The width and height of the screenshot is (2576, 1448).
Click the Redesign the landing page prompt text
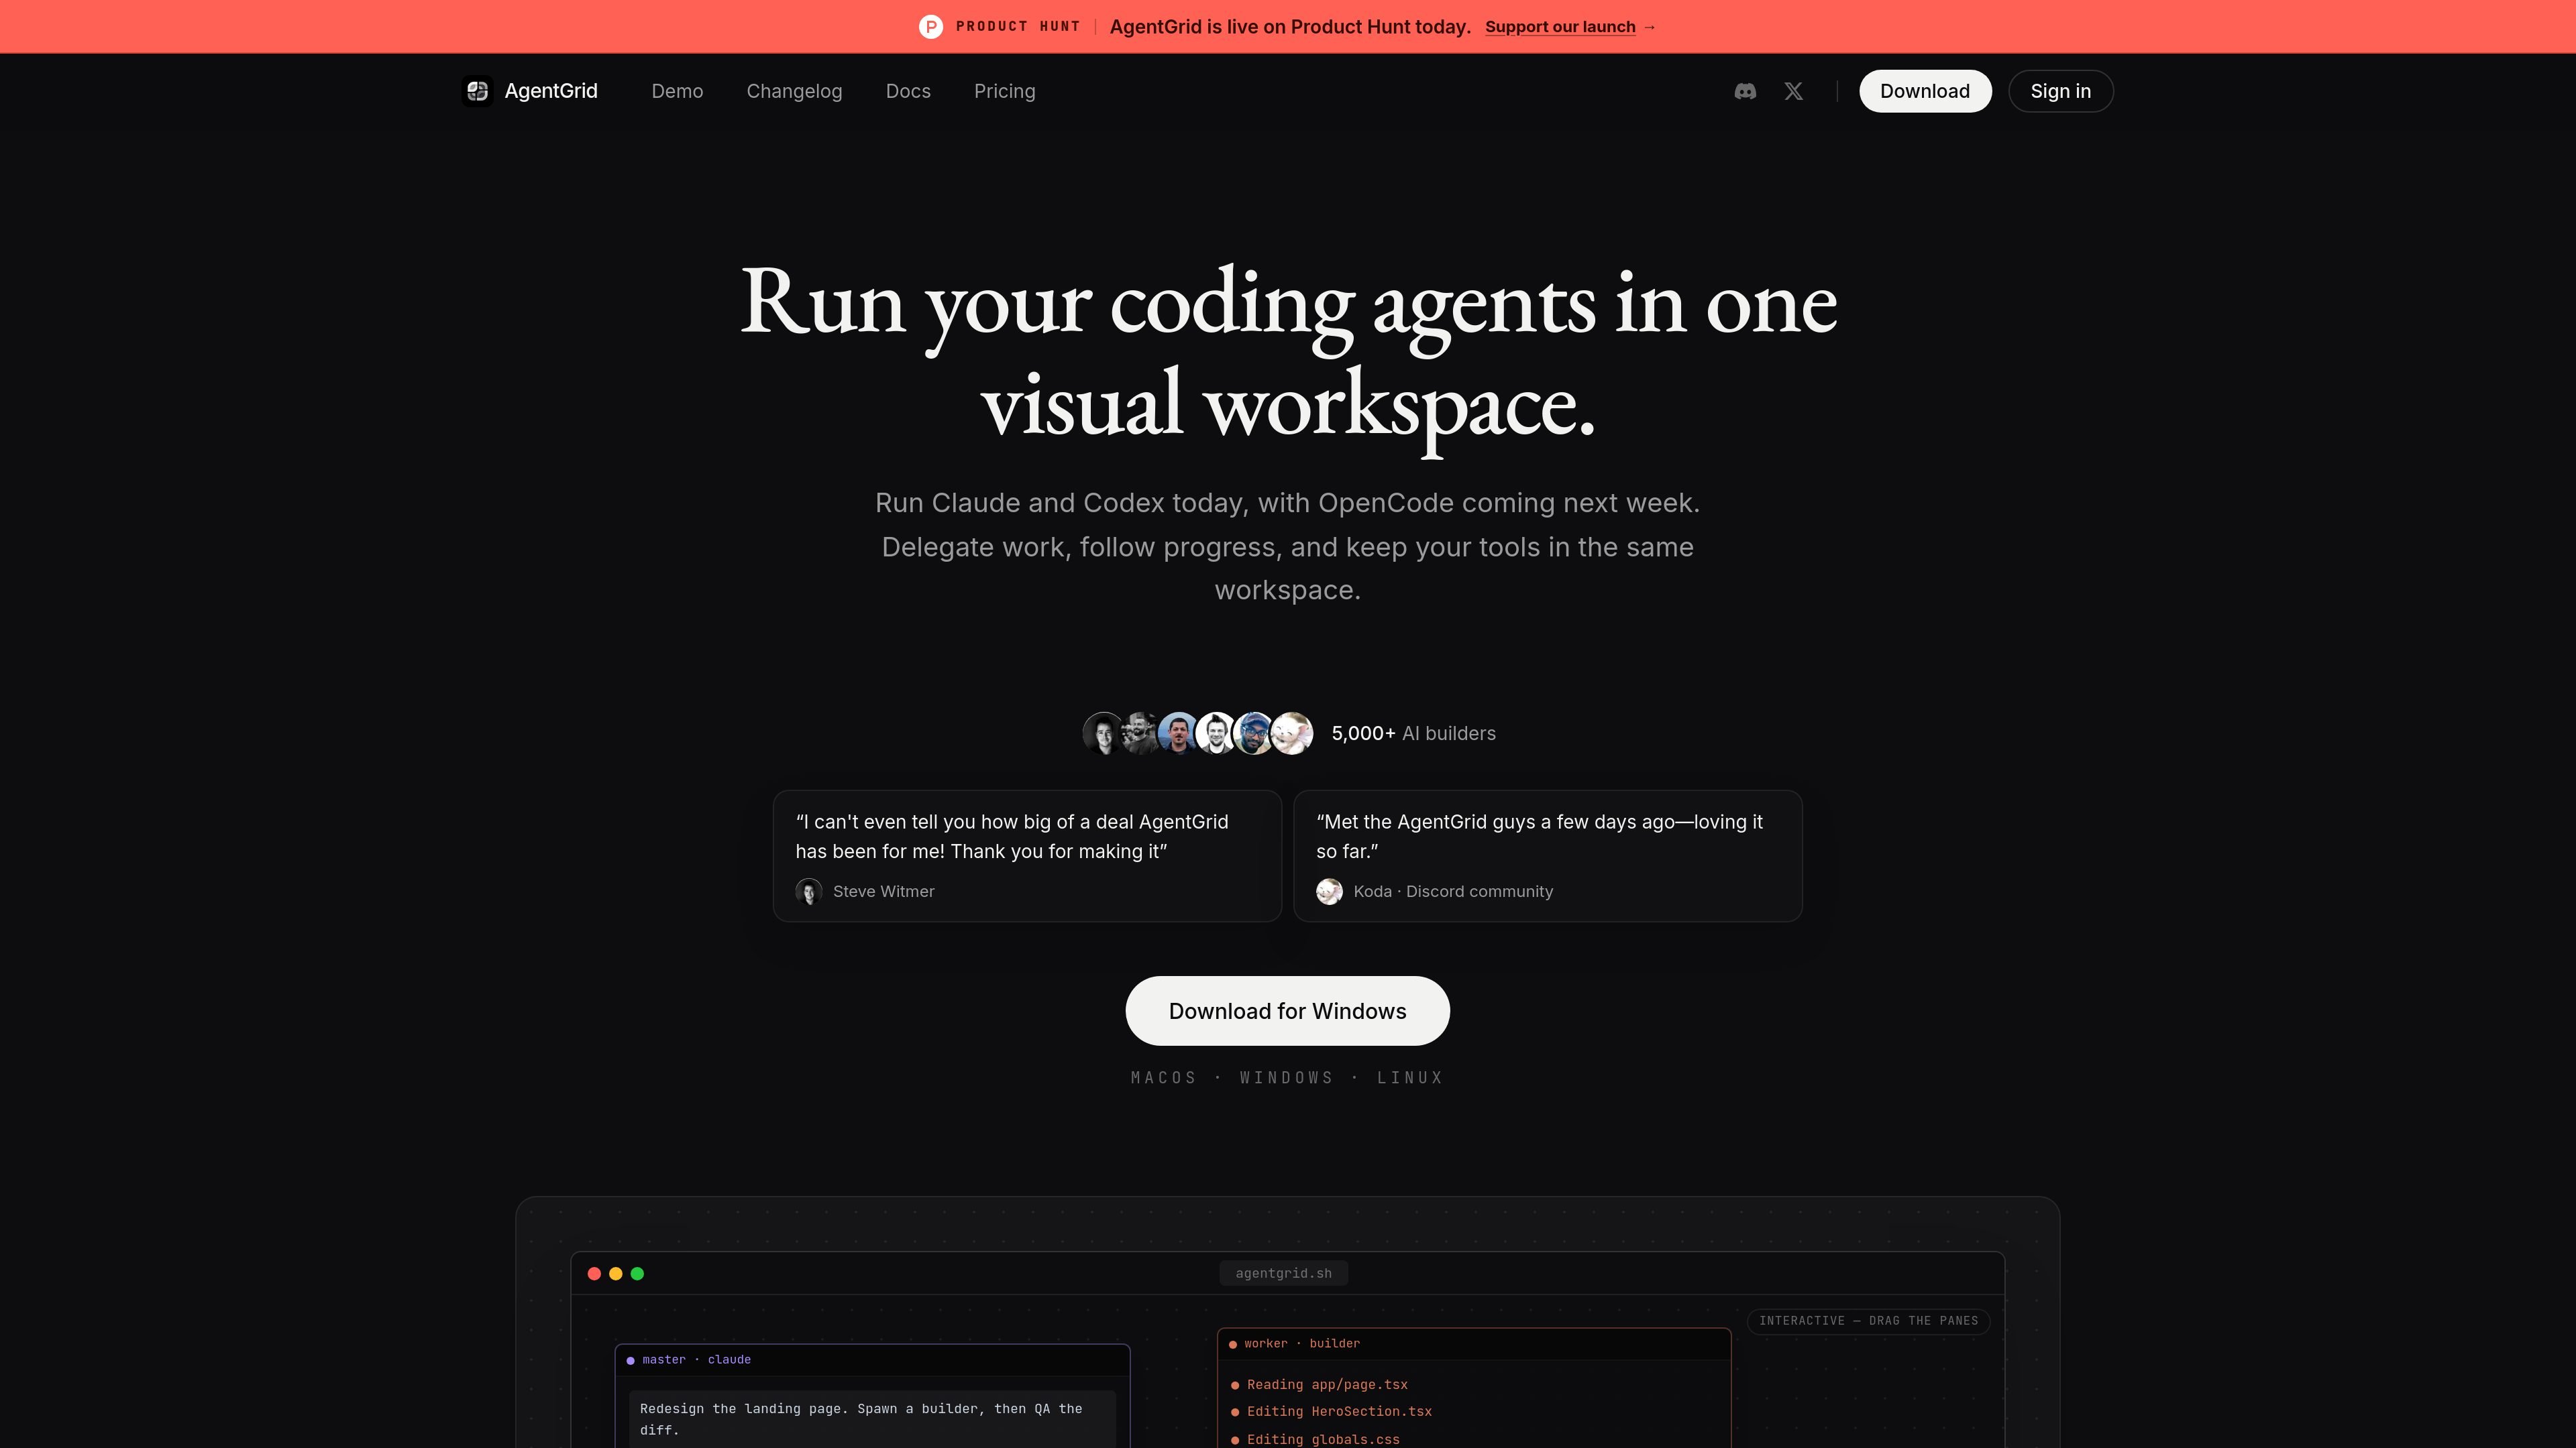[x=861, y=1419]
